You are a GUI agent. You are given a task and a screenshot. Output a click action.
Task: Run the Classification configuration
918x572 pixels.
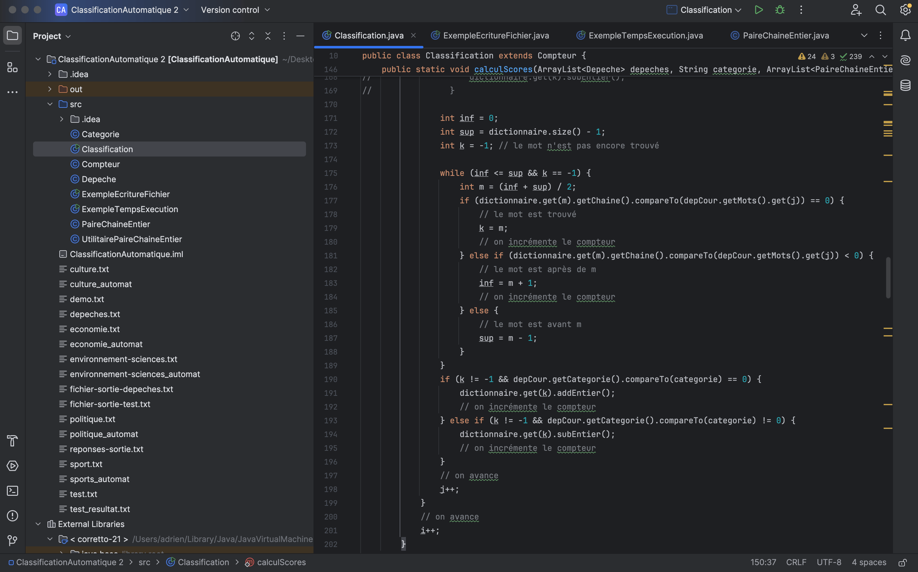(x=758, y=10)
